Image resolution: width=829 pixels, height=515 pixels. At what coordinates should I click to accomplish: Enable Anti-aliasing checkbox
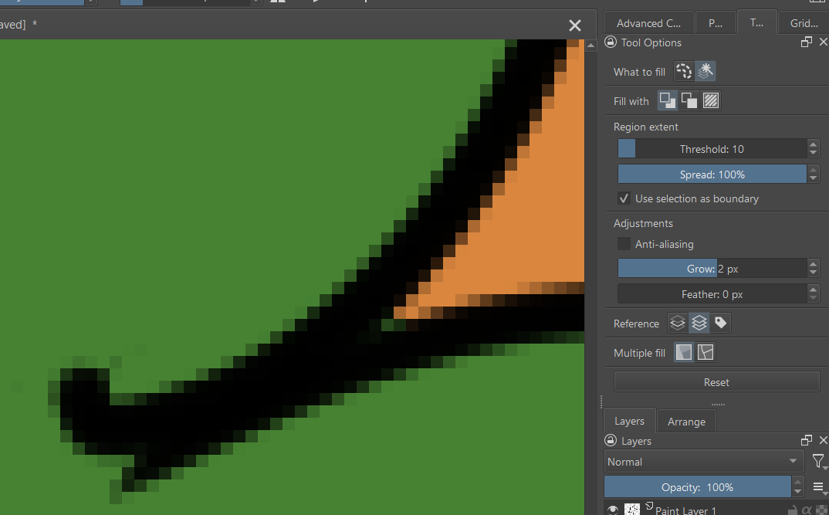[x=624, y=244]
